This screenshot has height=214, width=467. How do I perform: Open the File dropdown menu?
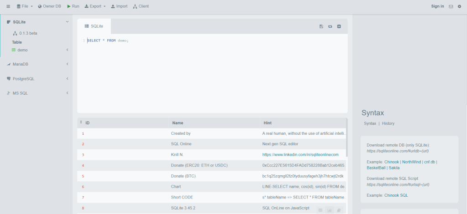25,6
